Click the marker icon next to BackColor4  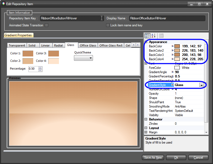(172, 59)
